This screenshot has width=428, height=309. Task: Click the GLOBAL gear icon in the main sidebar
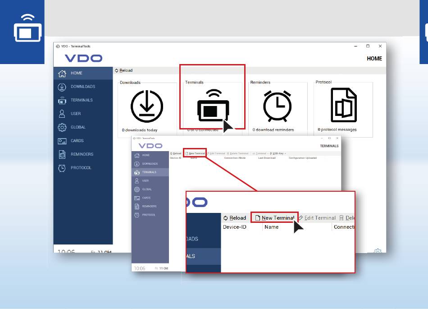(62, 127)
